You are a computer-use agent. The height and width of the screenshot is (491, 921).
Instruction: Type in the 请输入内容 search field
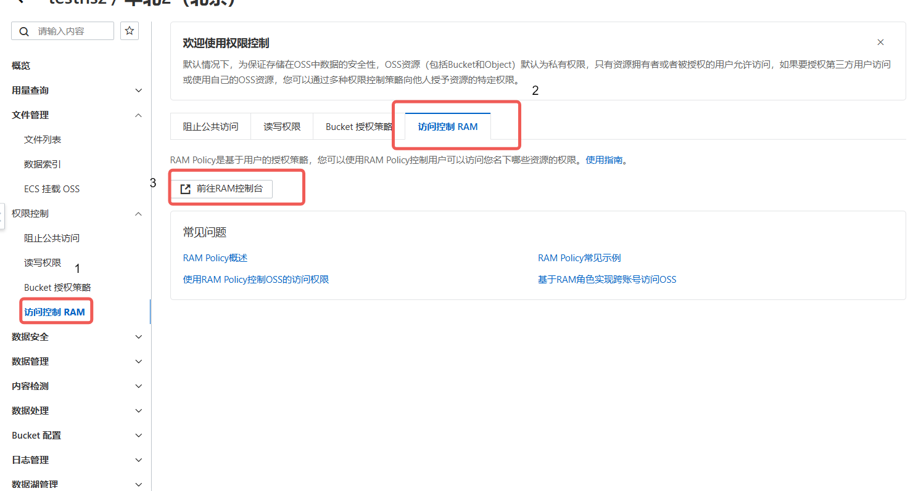71,31
